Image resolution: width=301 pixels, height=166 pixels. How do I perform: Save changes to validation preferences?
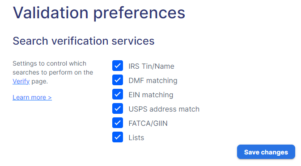pyautogui.click(x=266, y=152)
